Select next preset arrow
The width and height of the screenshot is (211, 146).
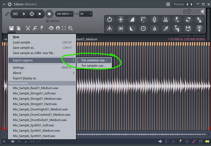click(192, 4)
